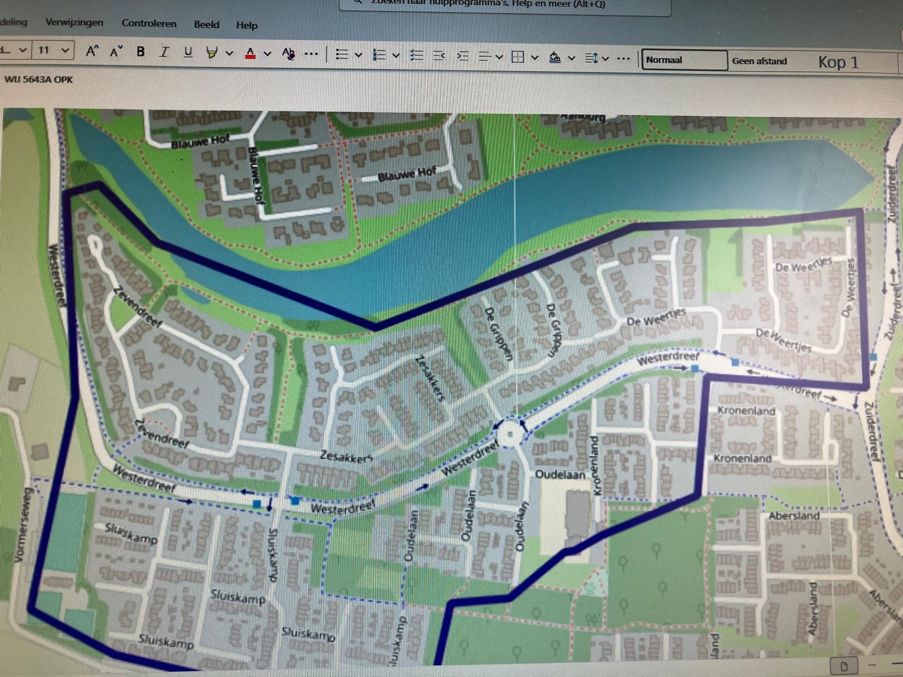Increase paragraph indent

point(462,56)
